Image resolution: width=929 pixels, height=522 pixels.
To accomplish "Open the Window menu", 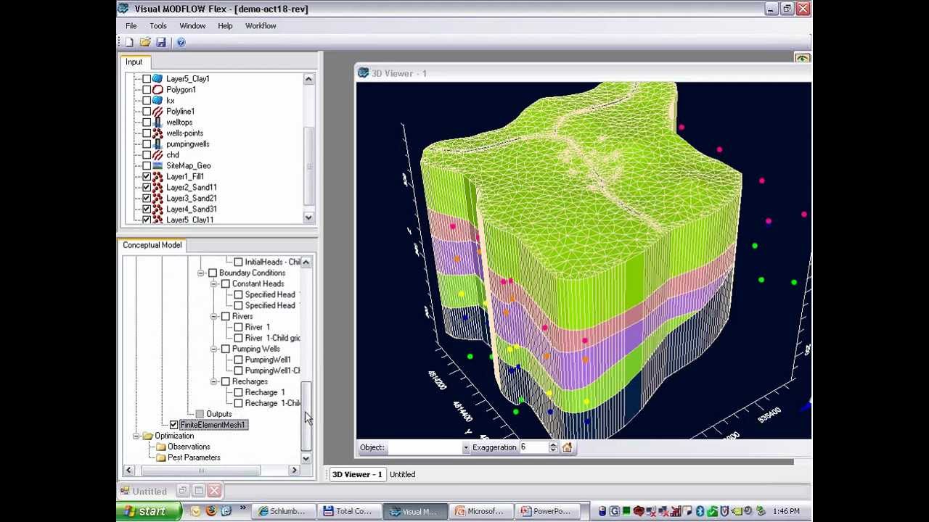I will 192,26.
